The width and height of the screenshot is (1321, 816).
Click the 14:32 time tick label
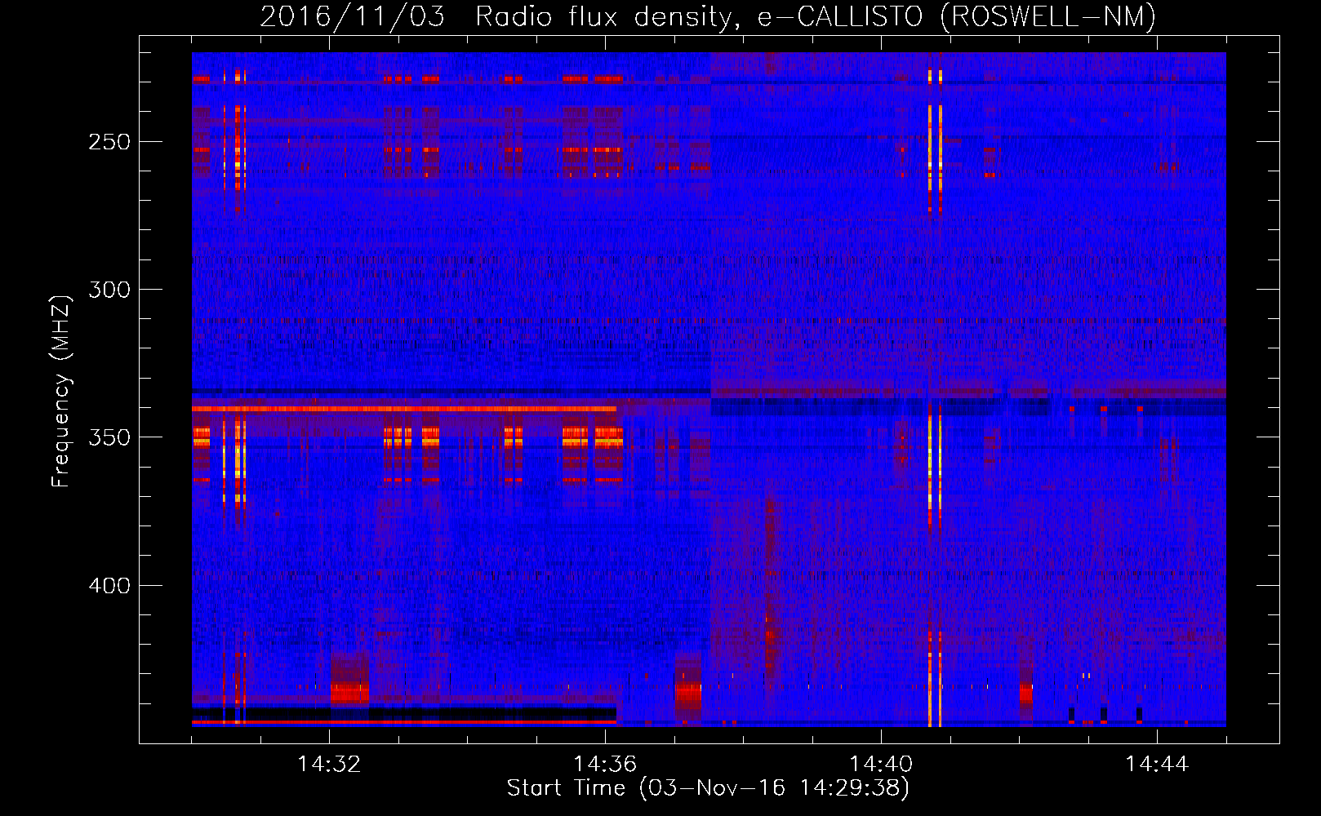point(329,764)
